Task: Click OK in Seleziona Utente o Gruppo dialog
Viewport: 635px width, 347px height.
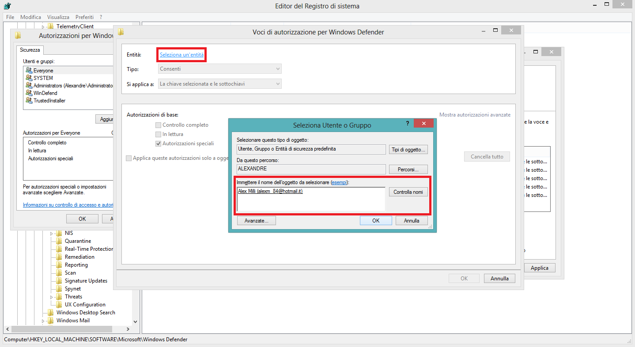Action: [x=376, y=220]
